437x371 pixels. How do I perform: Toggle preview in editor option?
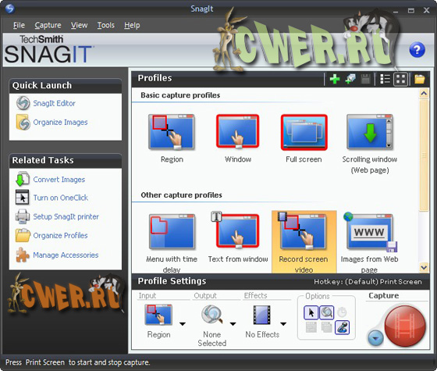pyautogui.click(x=327, y=312)
